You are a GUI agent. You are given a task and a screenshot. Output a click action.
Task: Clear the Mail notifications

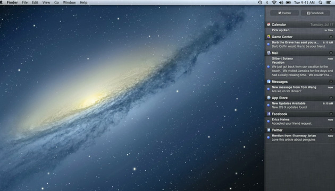pos(331,53)
